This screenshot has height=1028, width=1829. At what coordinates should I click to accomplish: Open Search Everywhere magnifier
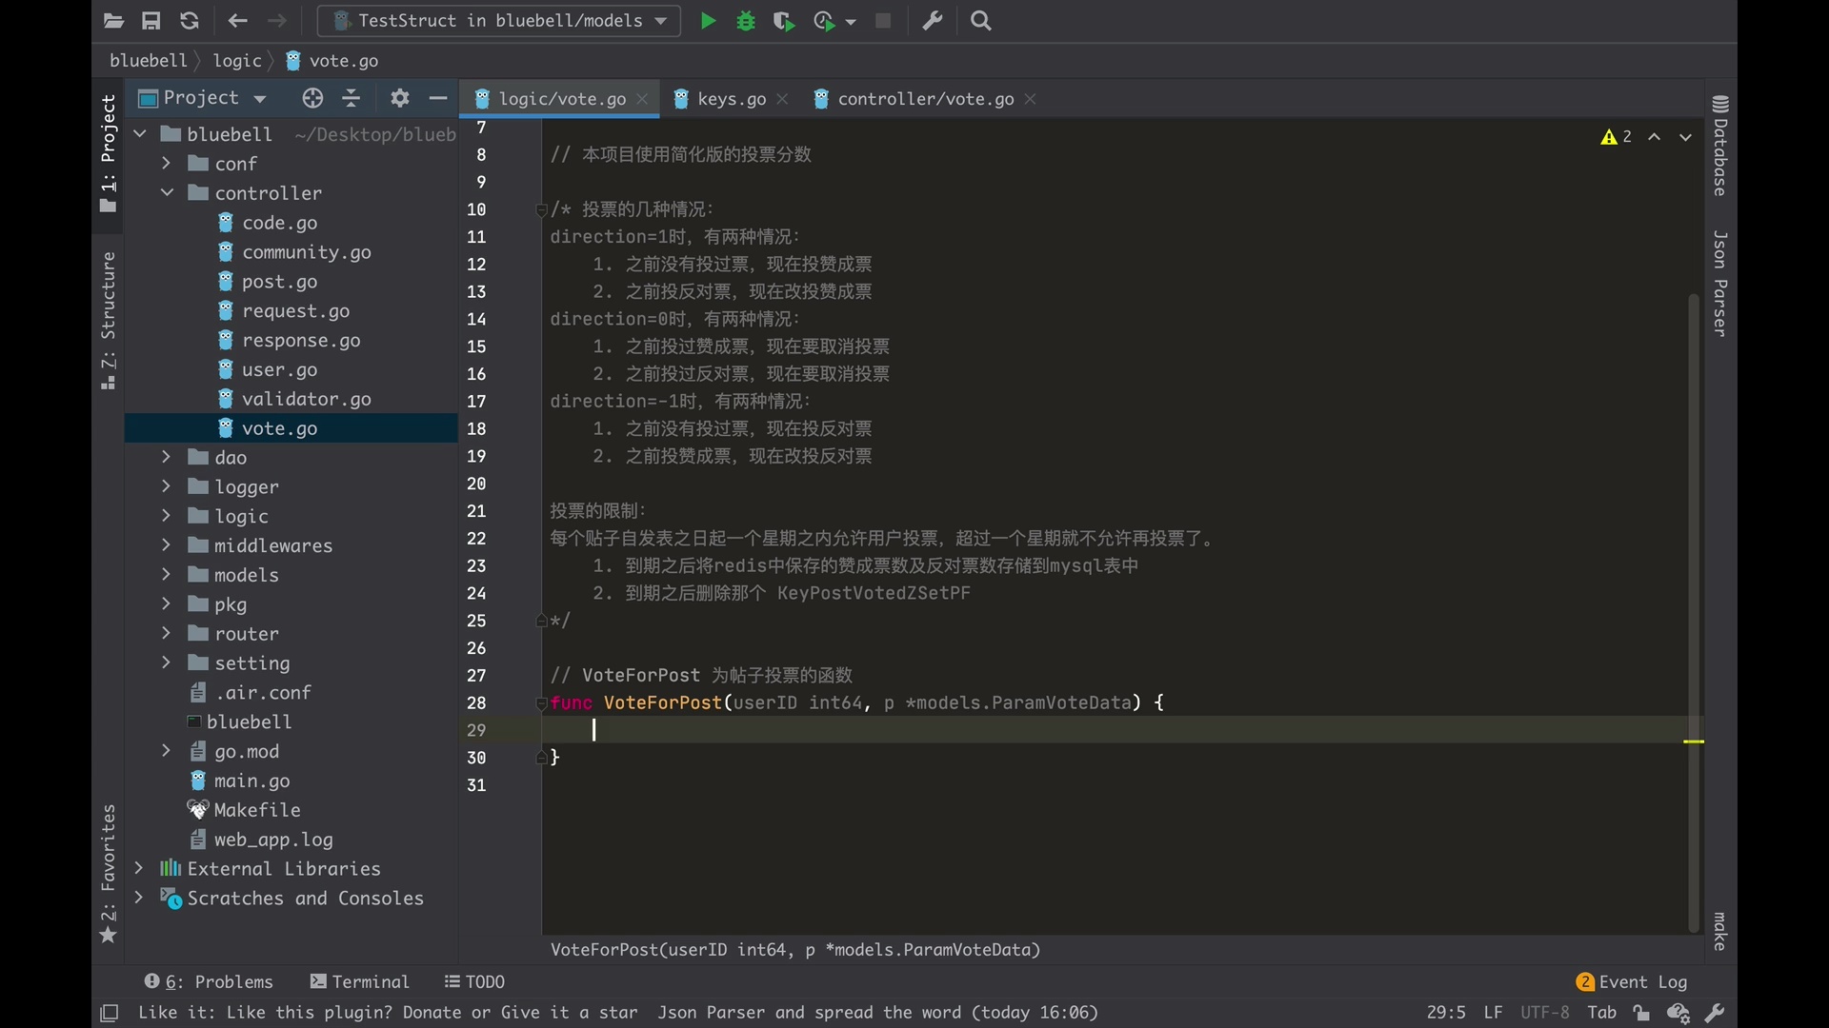point(981,21)
